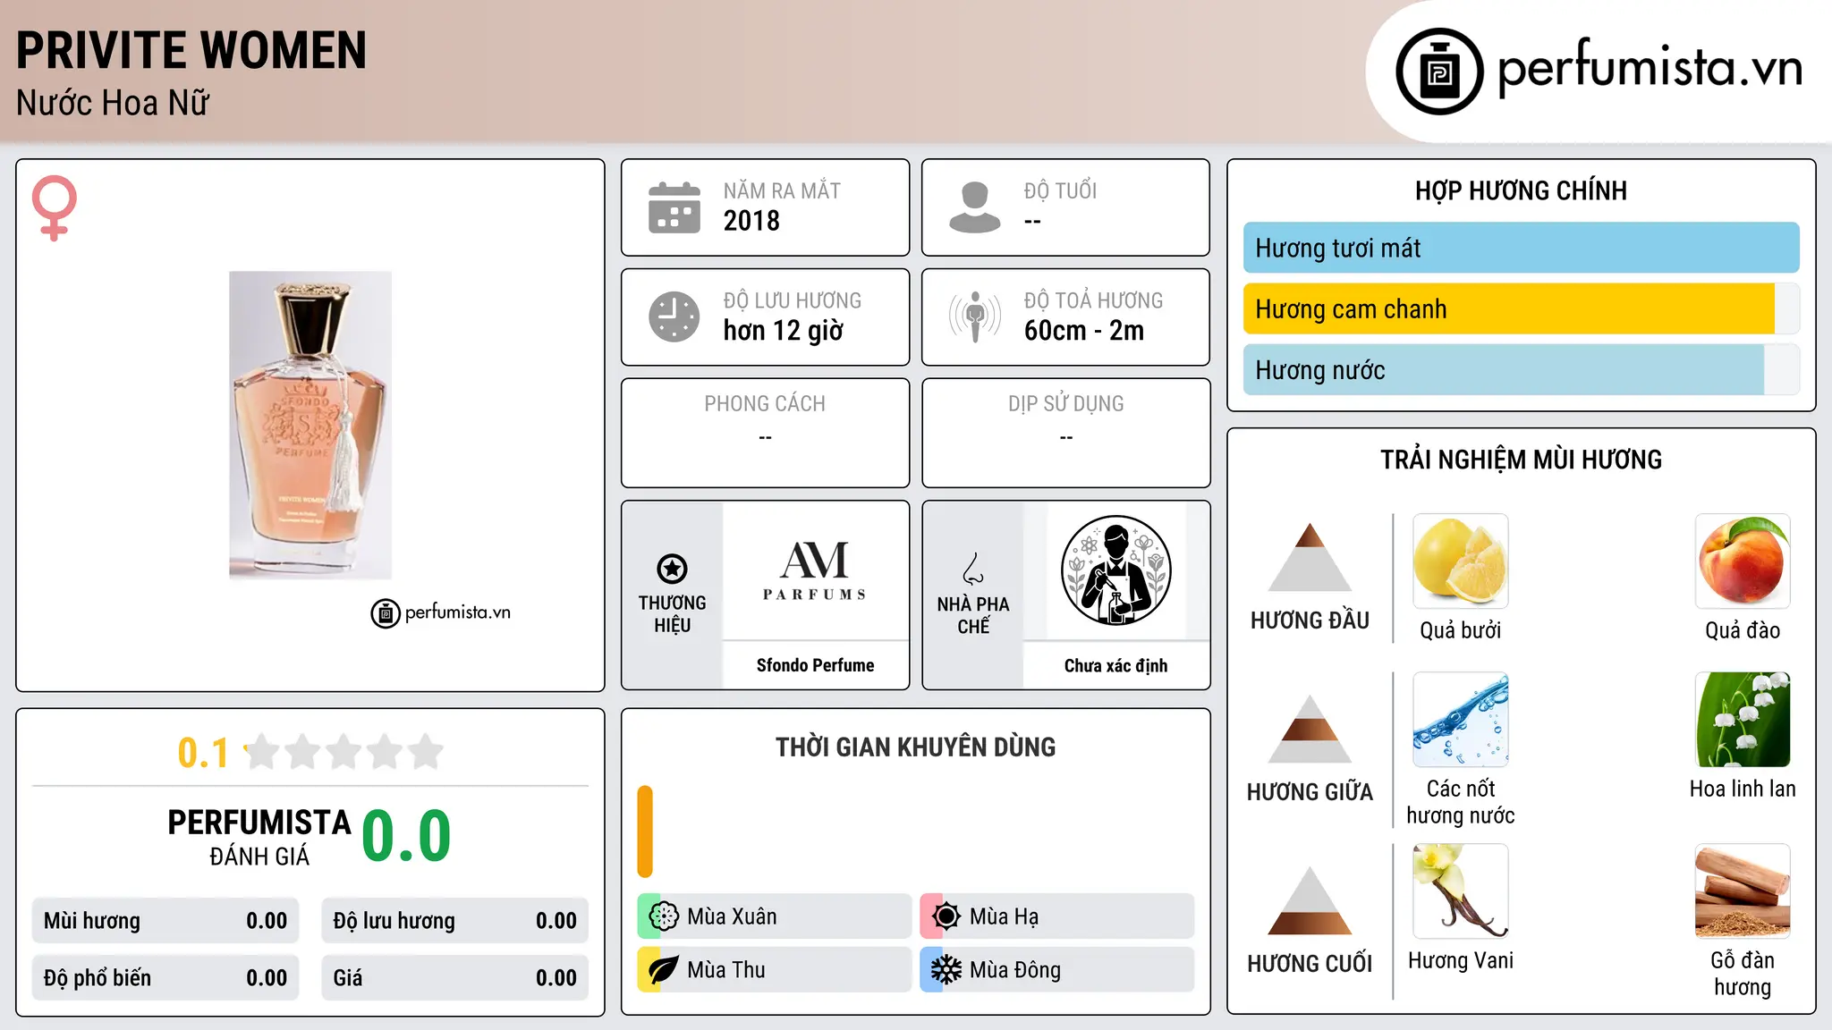Click the Hương nước accord bar
1832x1030 pixels.
[1504, 370]
